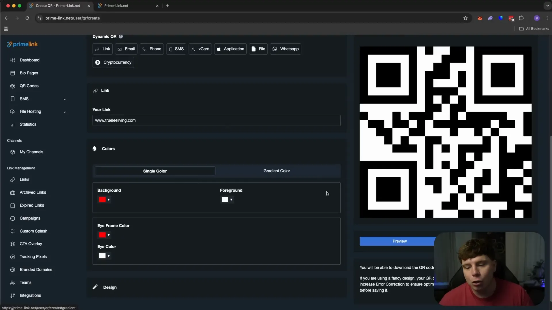Click the red Background color swatch

[x=102, y=200]
